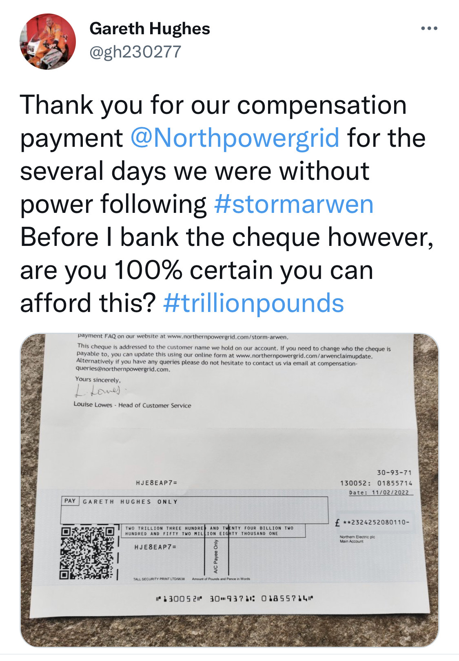The width and height of the screenshot is (459, 661).
Task: Open the #stormarwen hashtag
Action: click(x=293, y=204)
